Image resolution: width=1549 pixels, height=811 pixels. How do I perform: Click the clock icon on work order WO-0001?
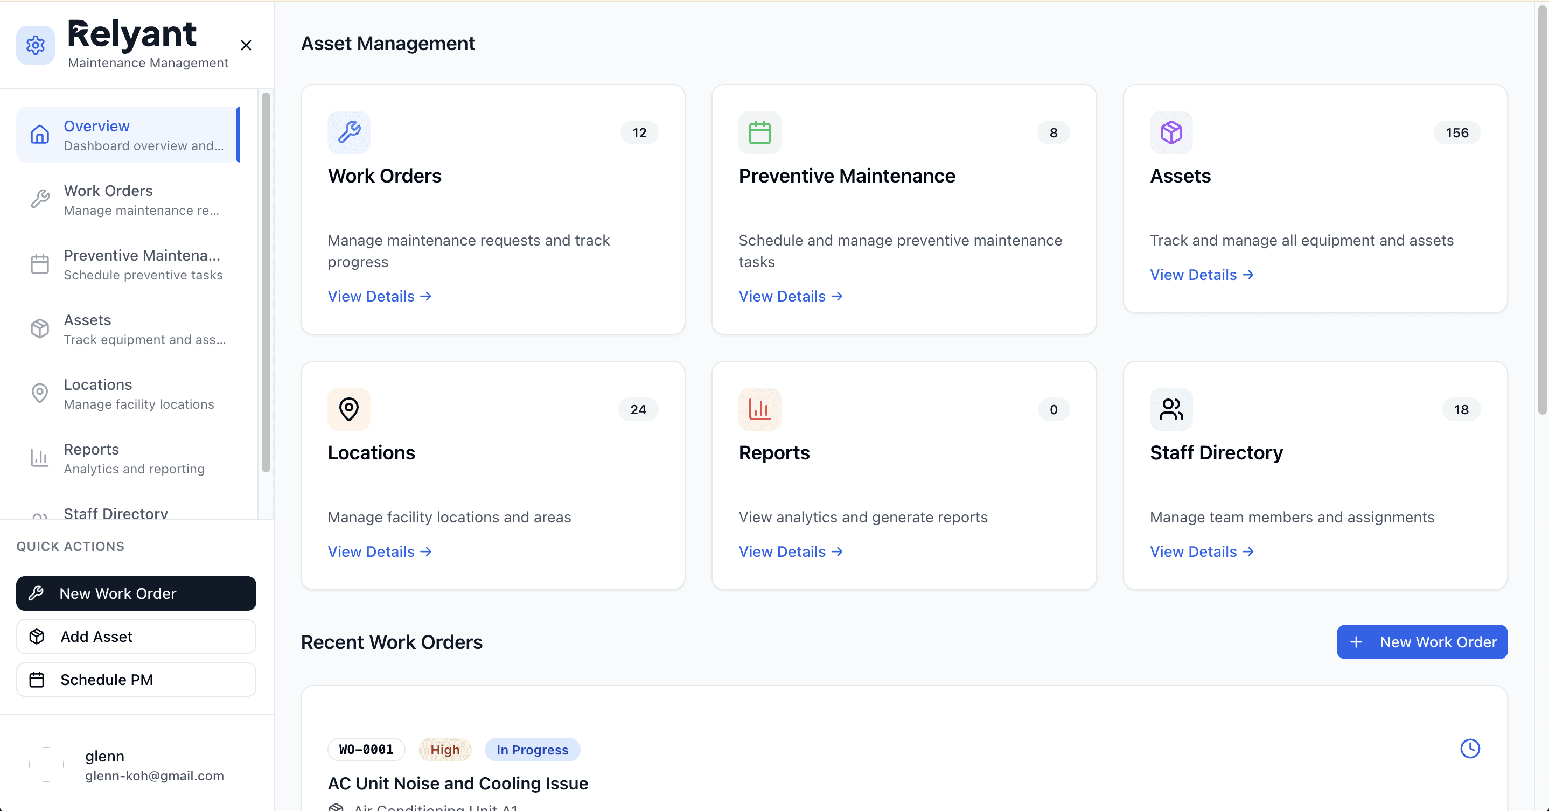click(1470, 749)
